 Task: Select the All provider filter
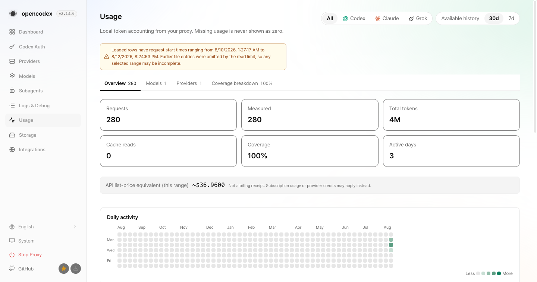[x=330, y=19]
